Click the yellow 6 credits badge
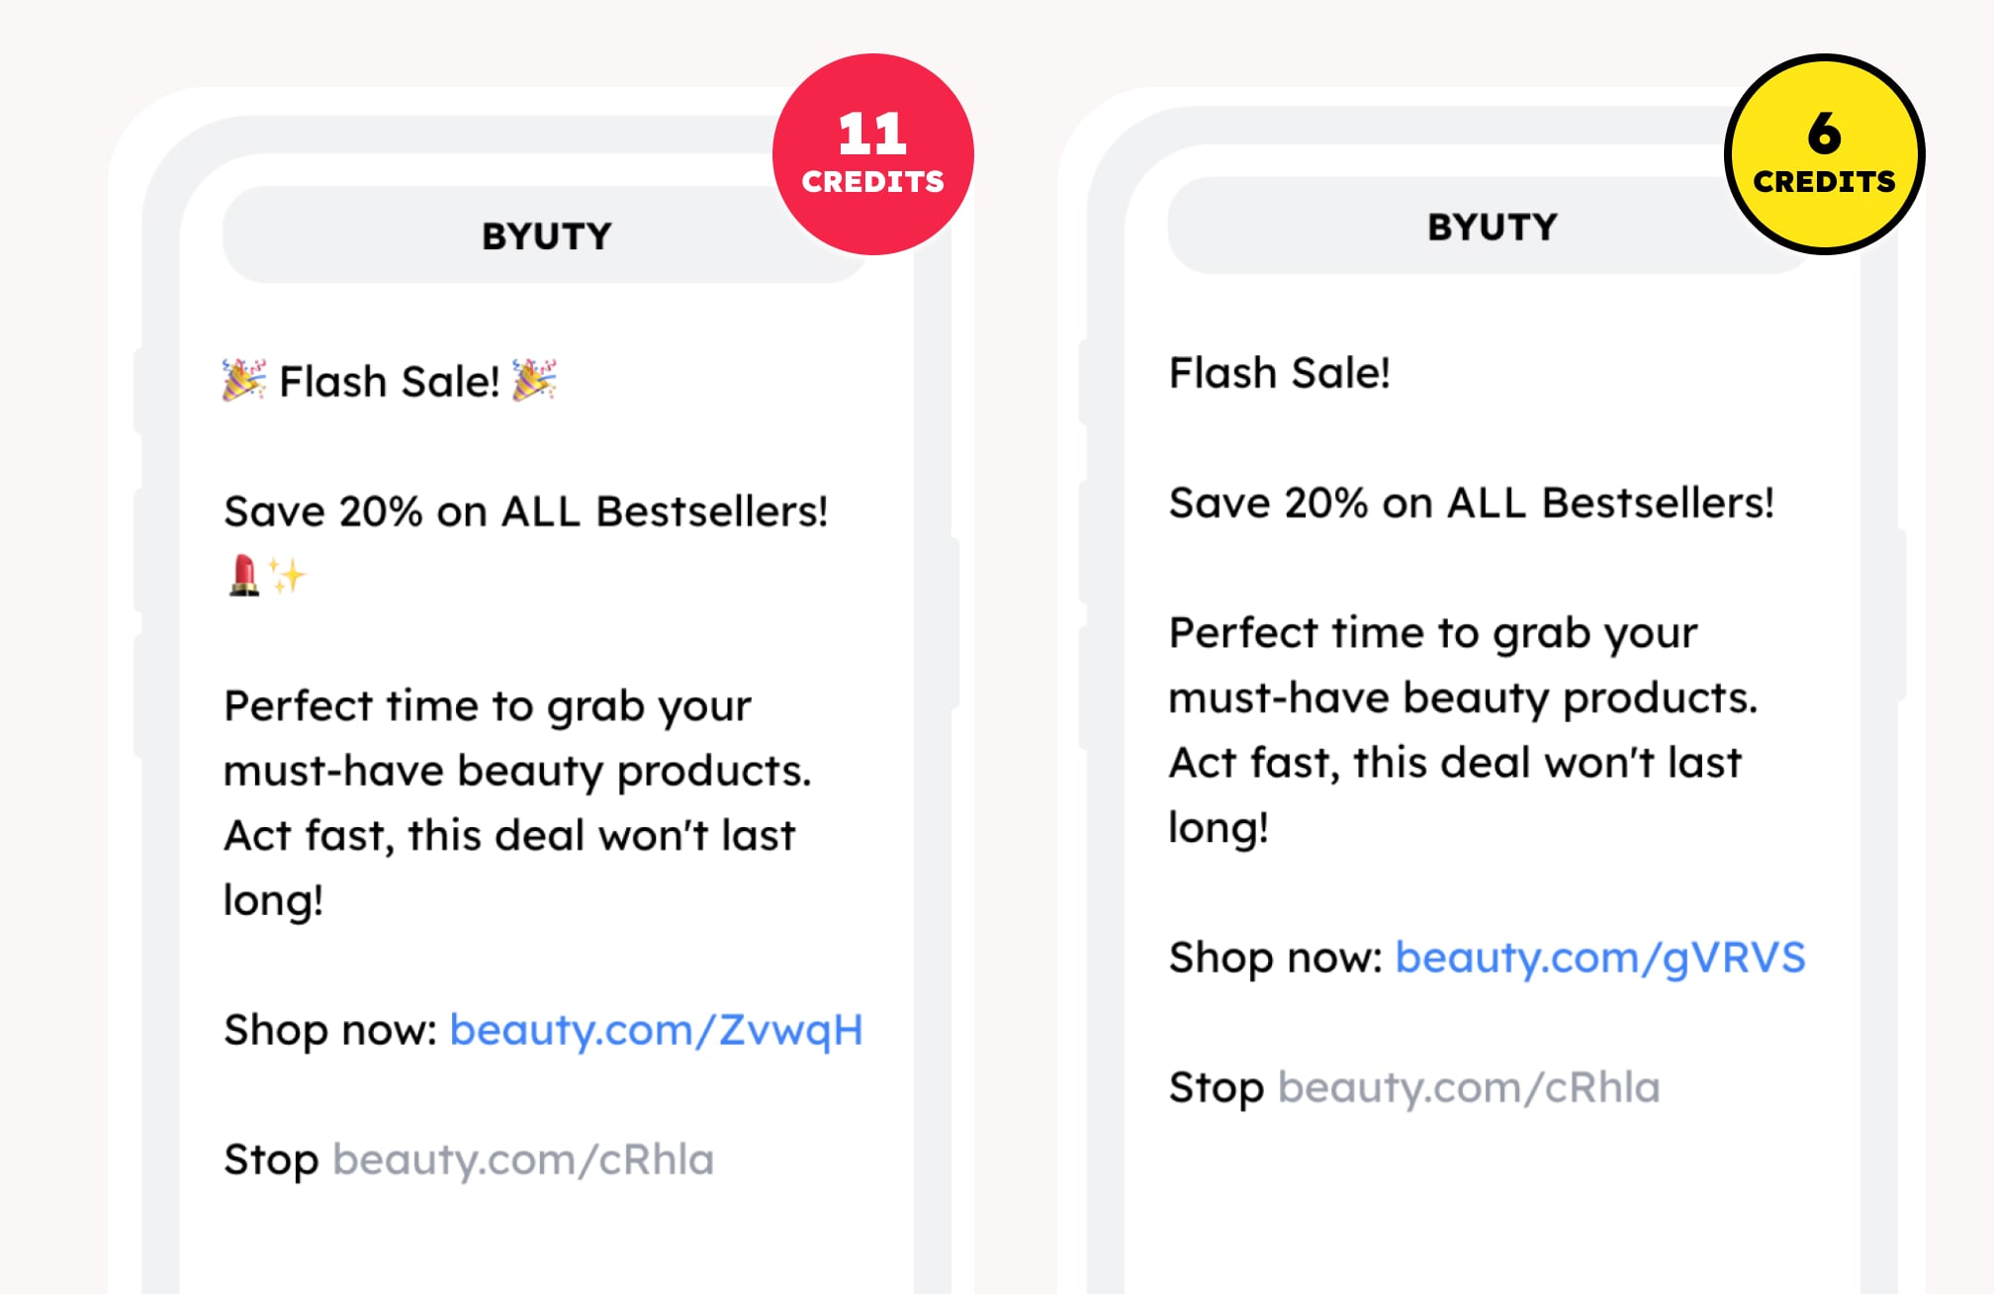 pos(1824,153)
